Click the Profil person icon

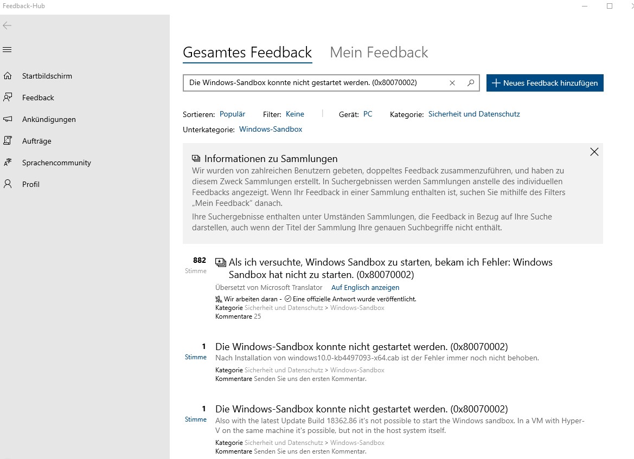click(7, 184)
